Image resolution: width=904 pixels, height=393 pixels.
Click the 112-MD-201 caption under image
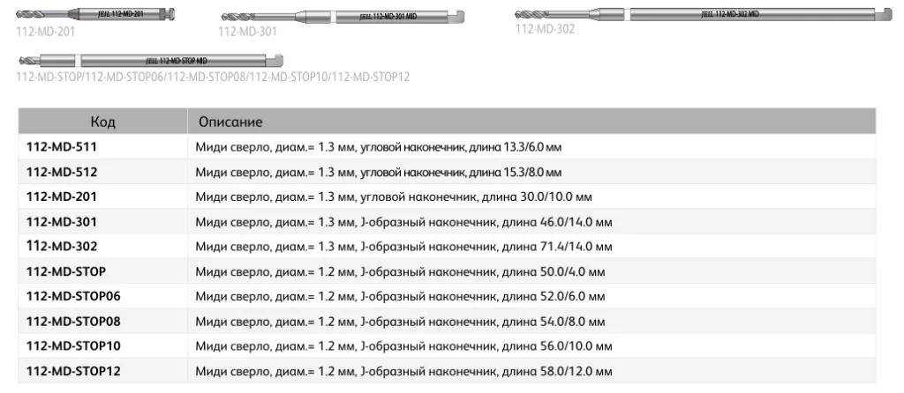pos(45,30)
